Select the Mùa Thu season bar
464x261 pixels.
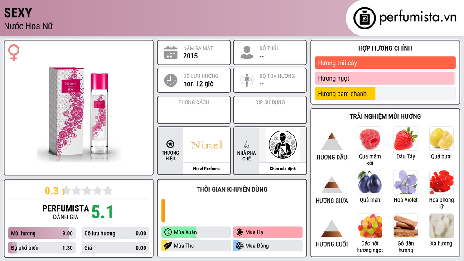coord(196,246)
